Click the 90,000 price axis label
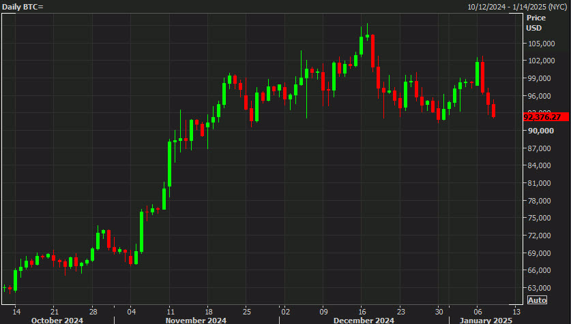571x324 pixels. [541, 131]
